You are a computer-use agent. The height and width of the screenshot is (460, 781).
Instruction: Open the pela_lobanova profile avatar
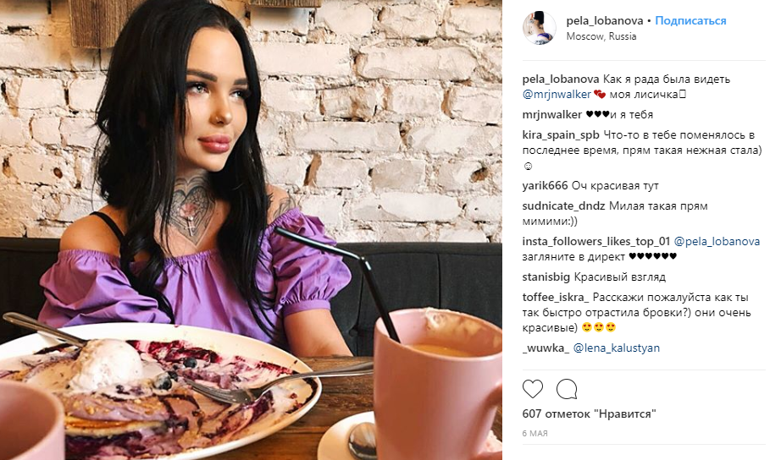tap(539, 28)
